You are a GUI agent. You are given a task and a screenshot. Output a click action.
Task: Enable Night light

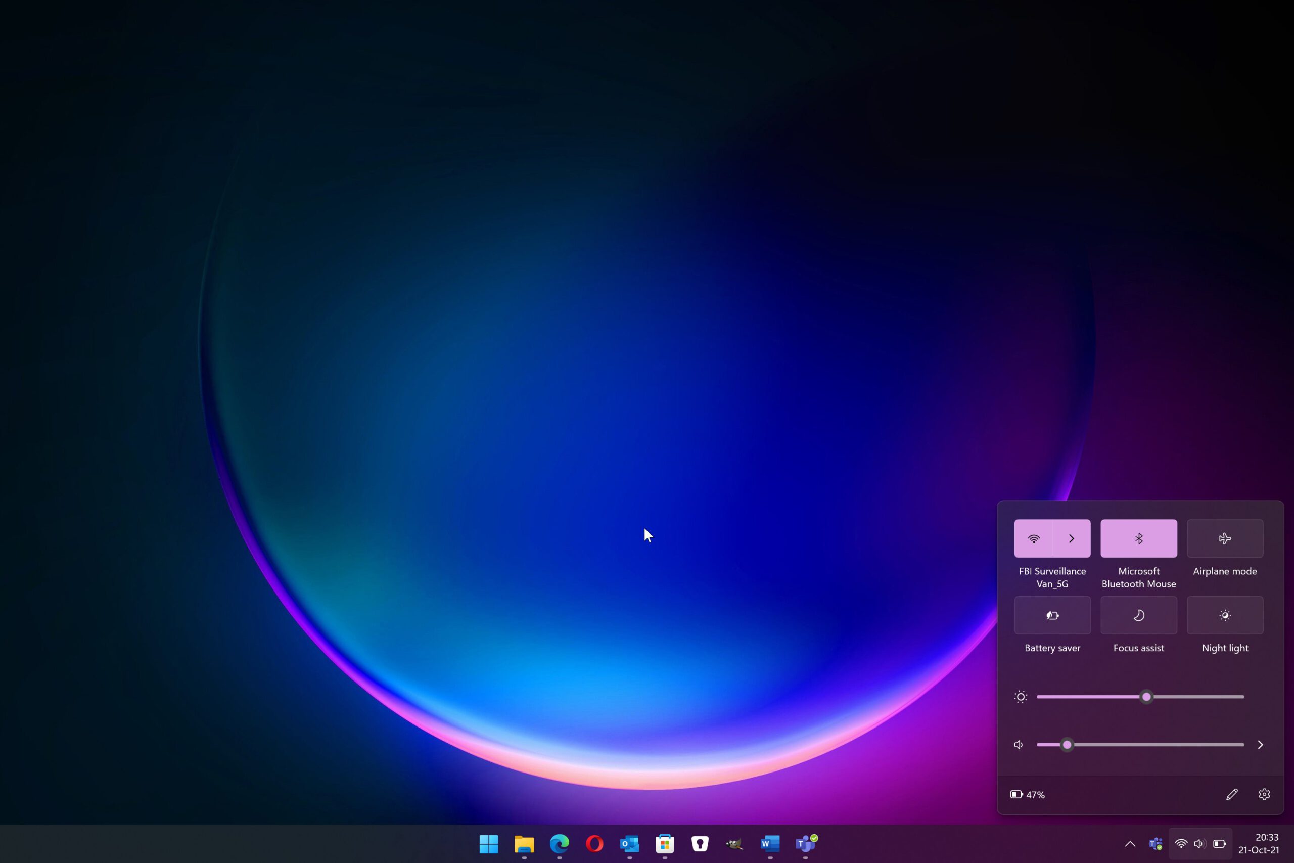point(1225,615)
